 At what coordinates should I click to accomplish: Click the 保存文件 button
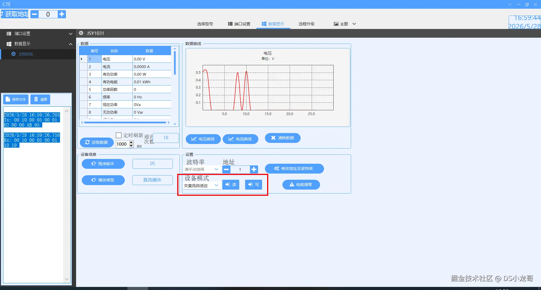[16, 99]
